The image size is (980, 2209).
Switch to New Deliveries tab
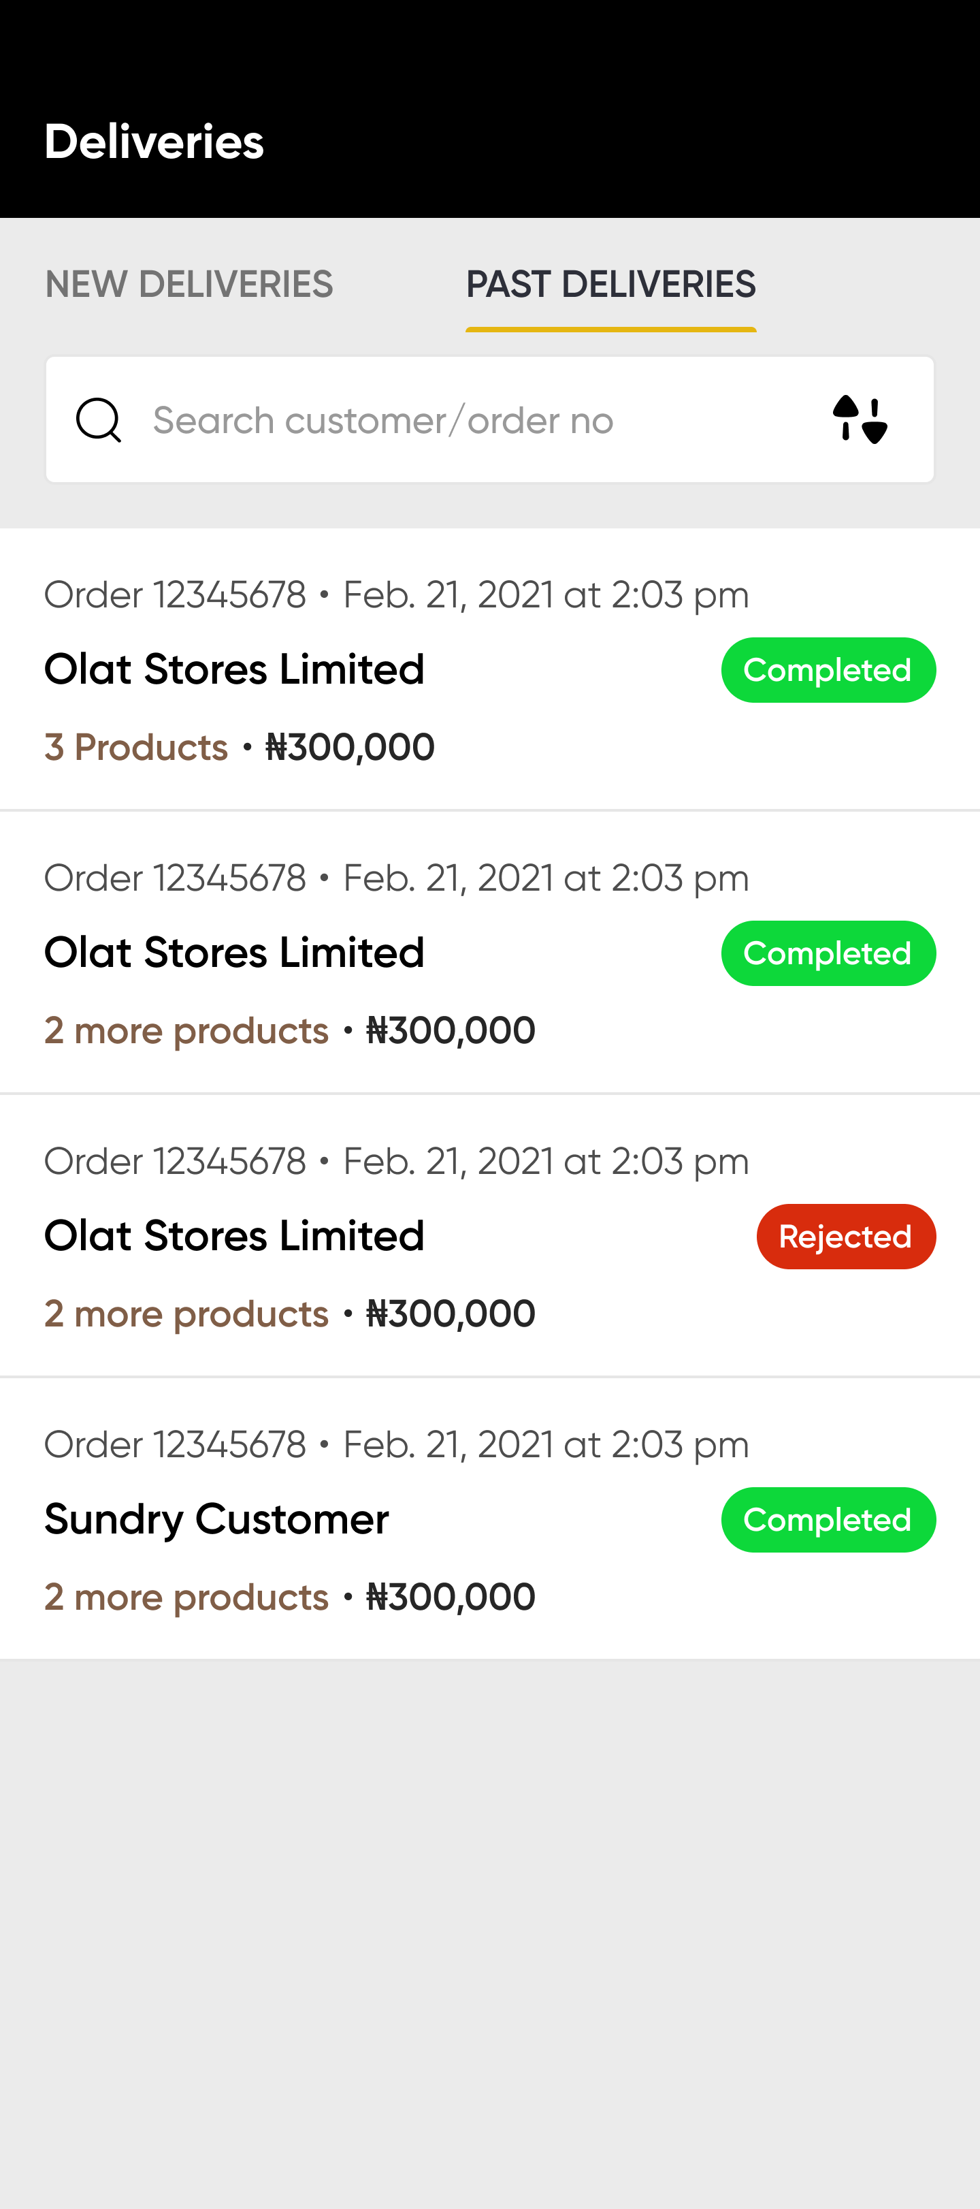tap(189, 285)
